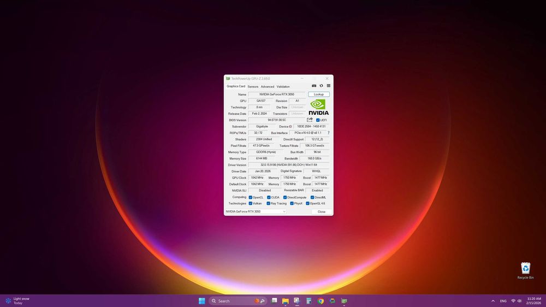Click the GPU-Z screenshot camera icon
Screen dimensions: 546x307
[x=314, y=86]
